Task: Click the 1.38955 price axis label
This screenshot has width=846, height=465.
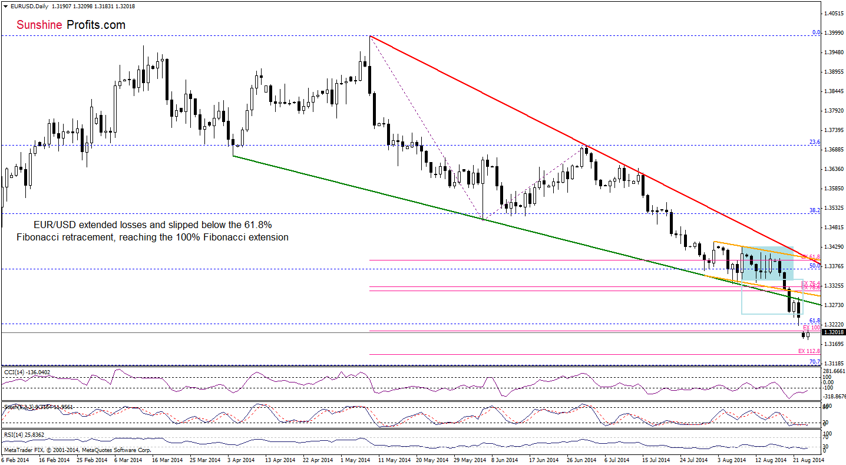Action: click(x=834, y=72)
